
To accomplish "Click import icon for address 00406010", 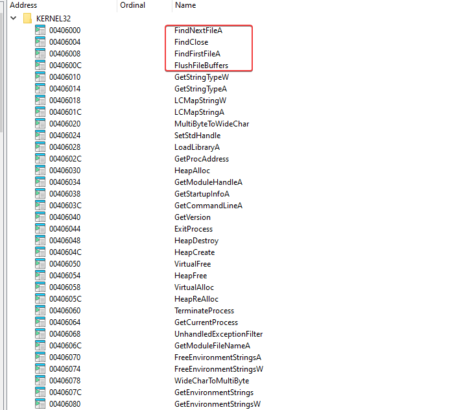I will pyautogui.click(x=40, y=77).
